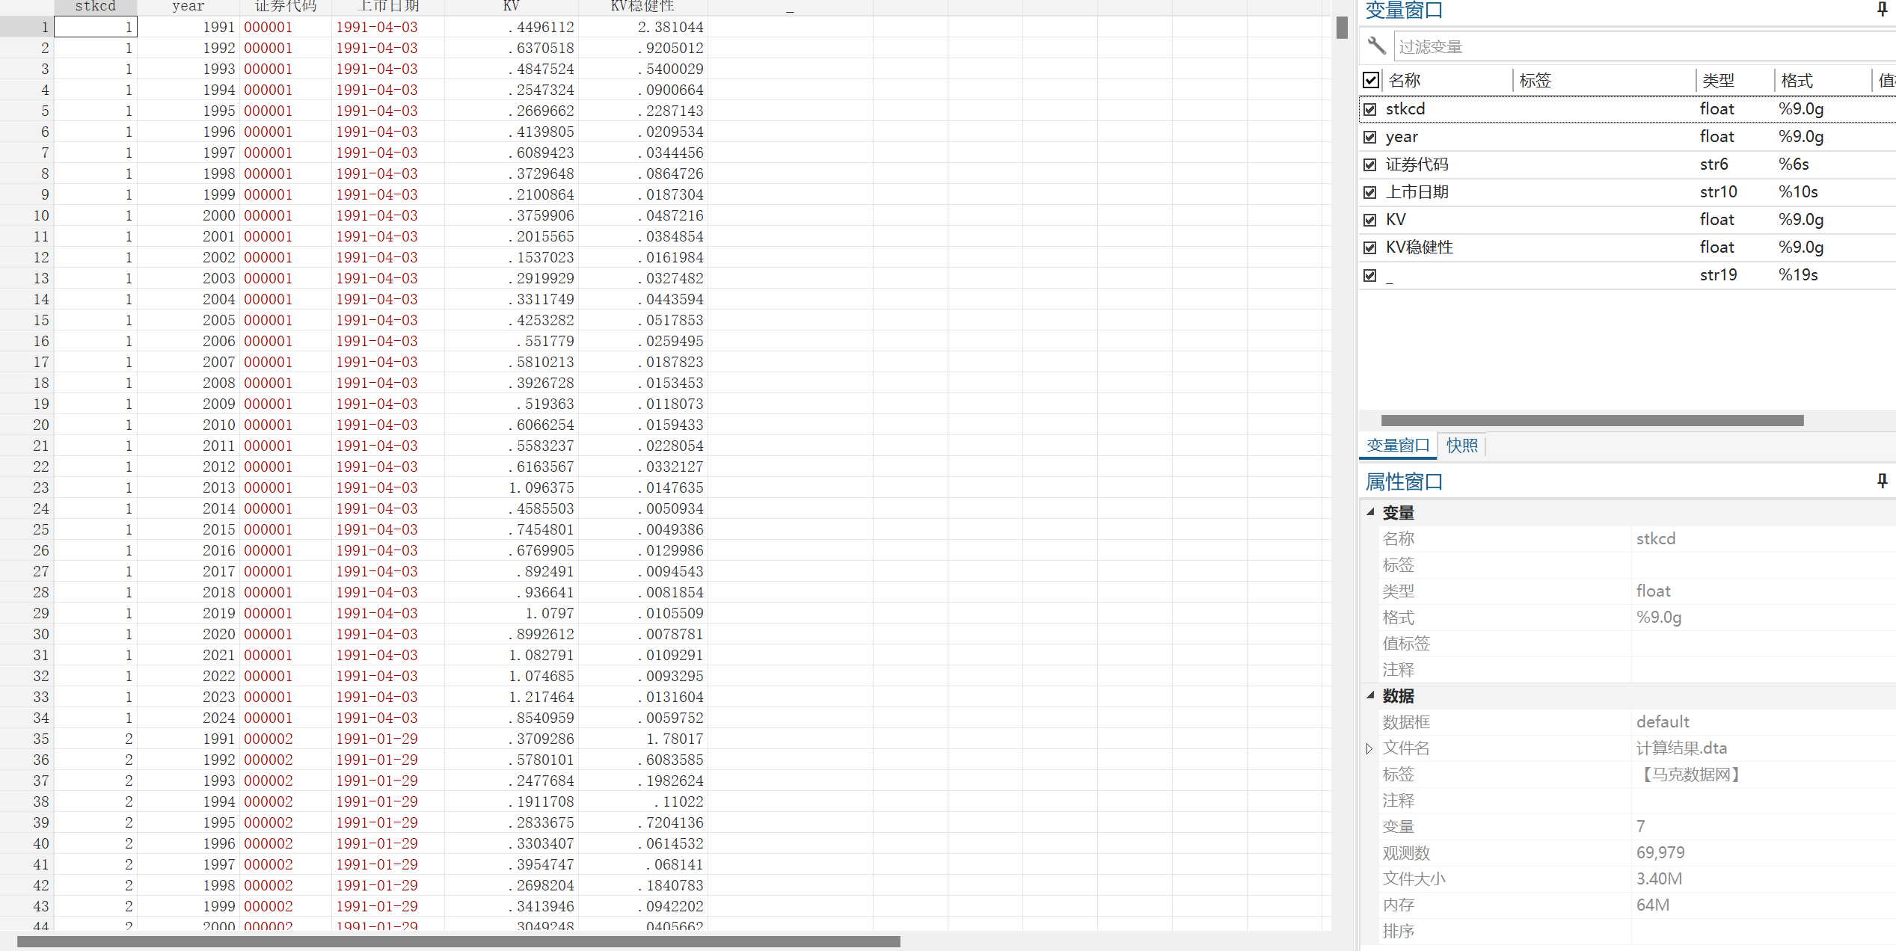The height and width of the screenshot is (951, 1896).
Task: Uncheck the 证券代码 variable checkbox
Action: 1369,164
